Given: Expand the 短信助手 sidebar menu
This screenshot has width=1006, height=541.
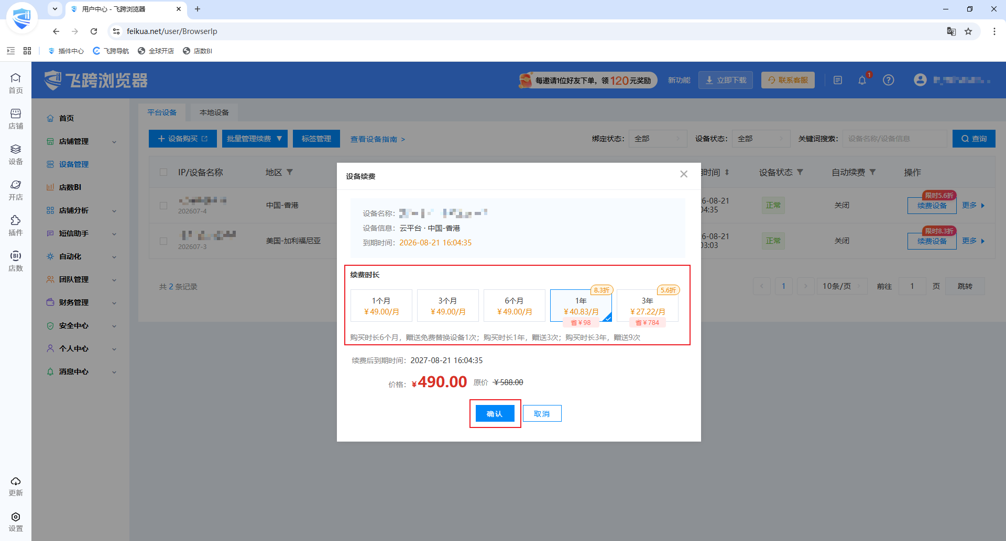Looking at the screenshot, I should point(81,233).
